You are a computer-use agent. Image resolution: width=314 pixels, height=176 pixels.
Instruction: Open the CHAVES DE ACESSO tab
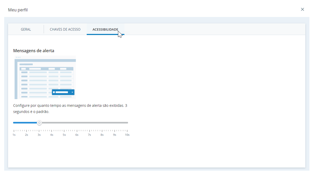click(65, 29)
